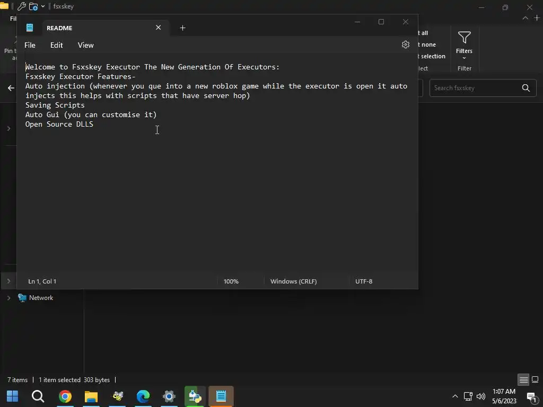Viewport: 543px width, 407px height.
Task: Launch Microsoft Edge from taskbar
Action: click(x=143, y=396)
